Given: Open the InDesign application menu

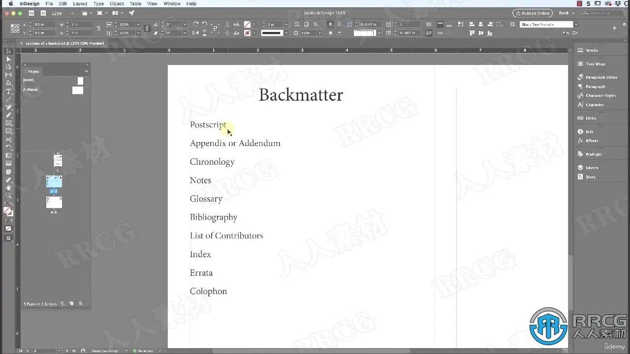Looking at the screenshot, I should point(30,3).
